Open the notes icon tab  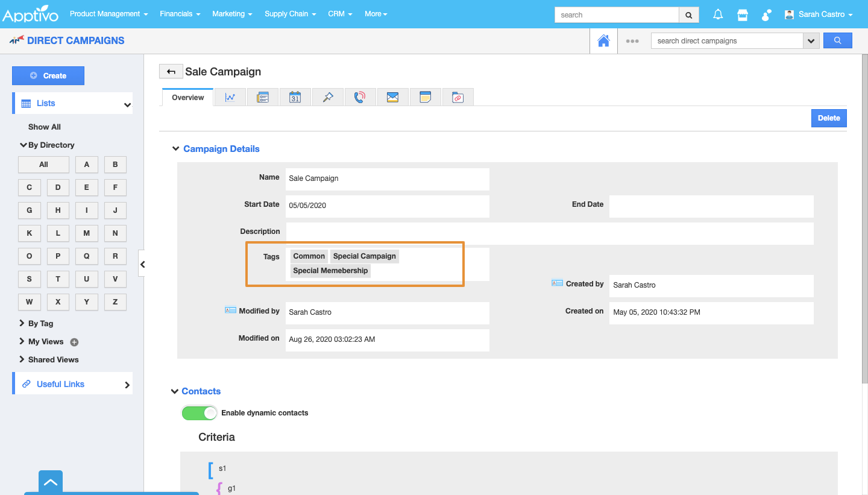(x=425, y=97)
